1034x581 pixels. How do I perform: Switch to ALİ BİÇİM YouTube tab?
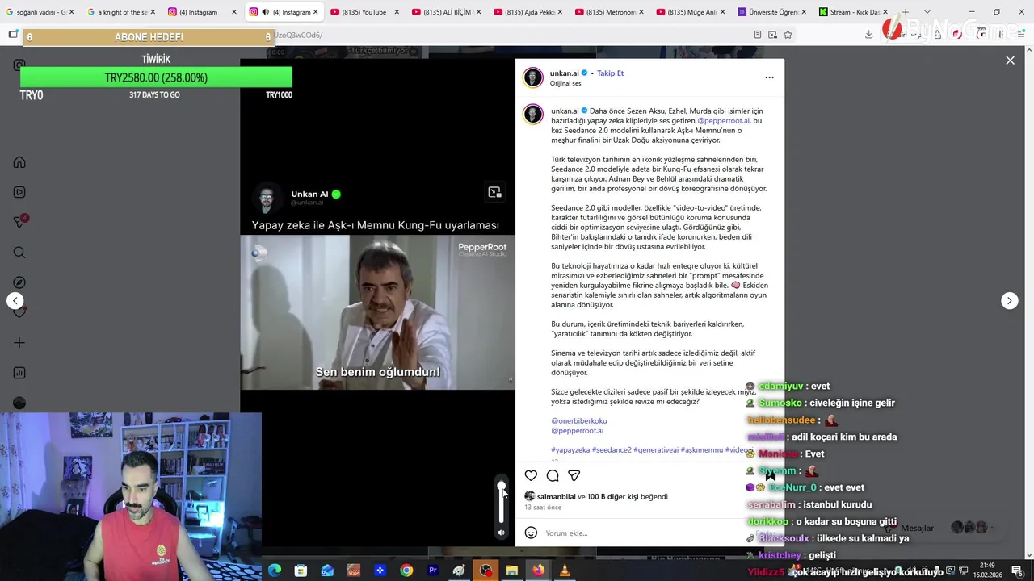coord(446,12)
